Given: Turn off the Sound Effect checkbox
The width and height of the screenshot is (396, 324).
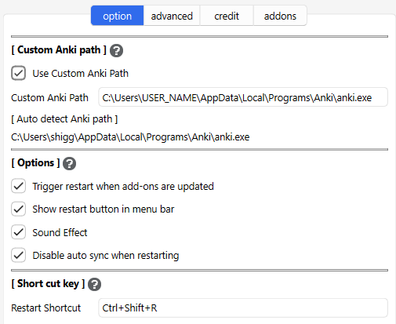Looking at the screenshot, I should 18,232.
